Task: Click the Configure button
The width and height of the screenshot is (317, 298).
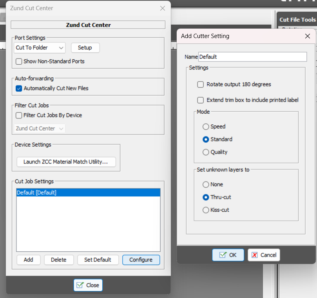Action: (x=141, y=260)
